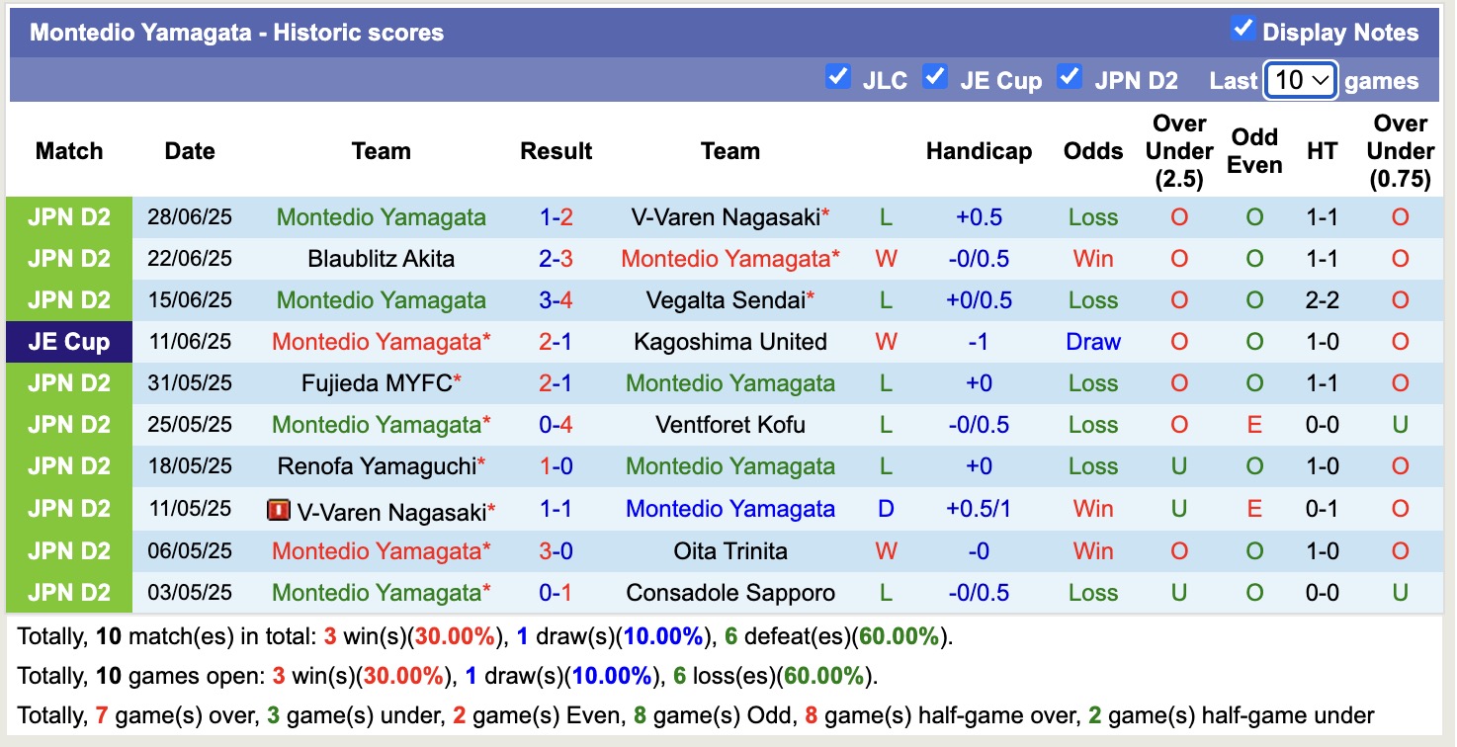Select the JPN D2 badge beside the Renofa Yamaguchi match

68,465
